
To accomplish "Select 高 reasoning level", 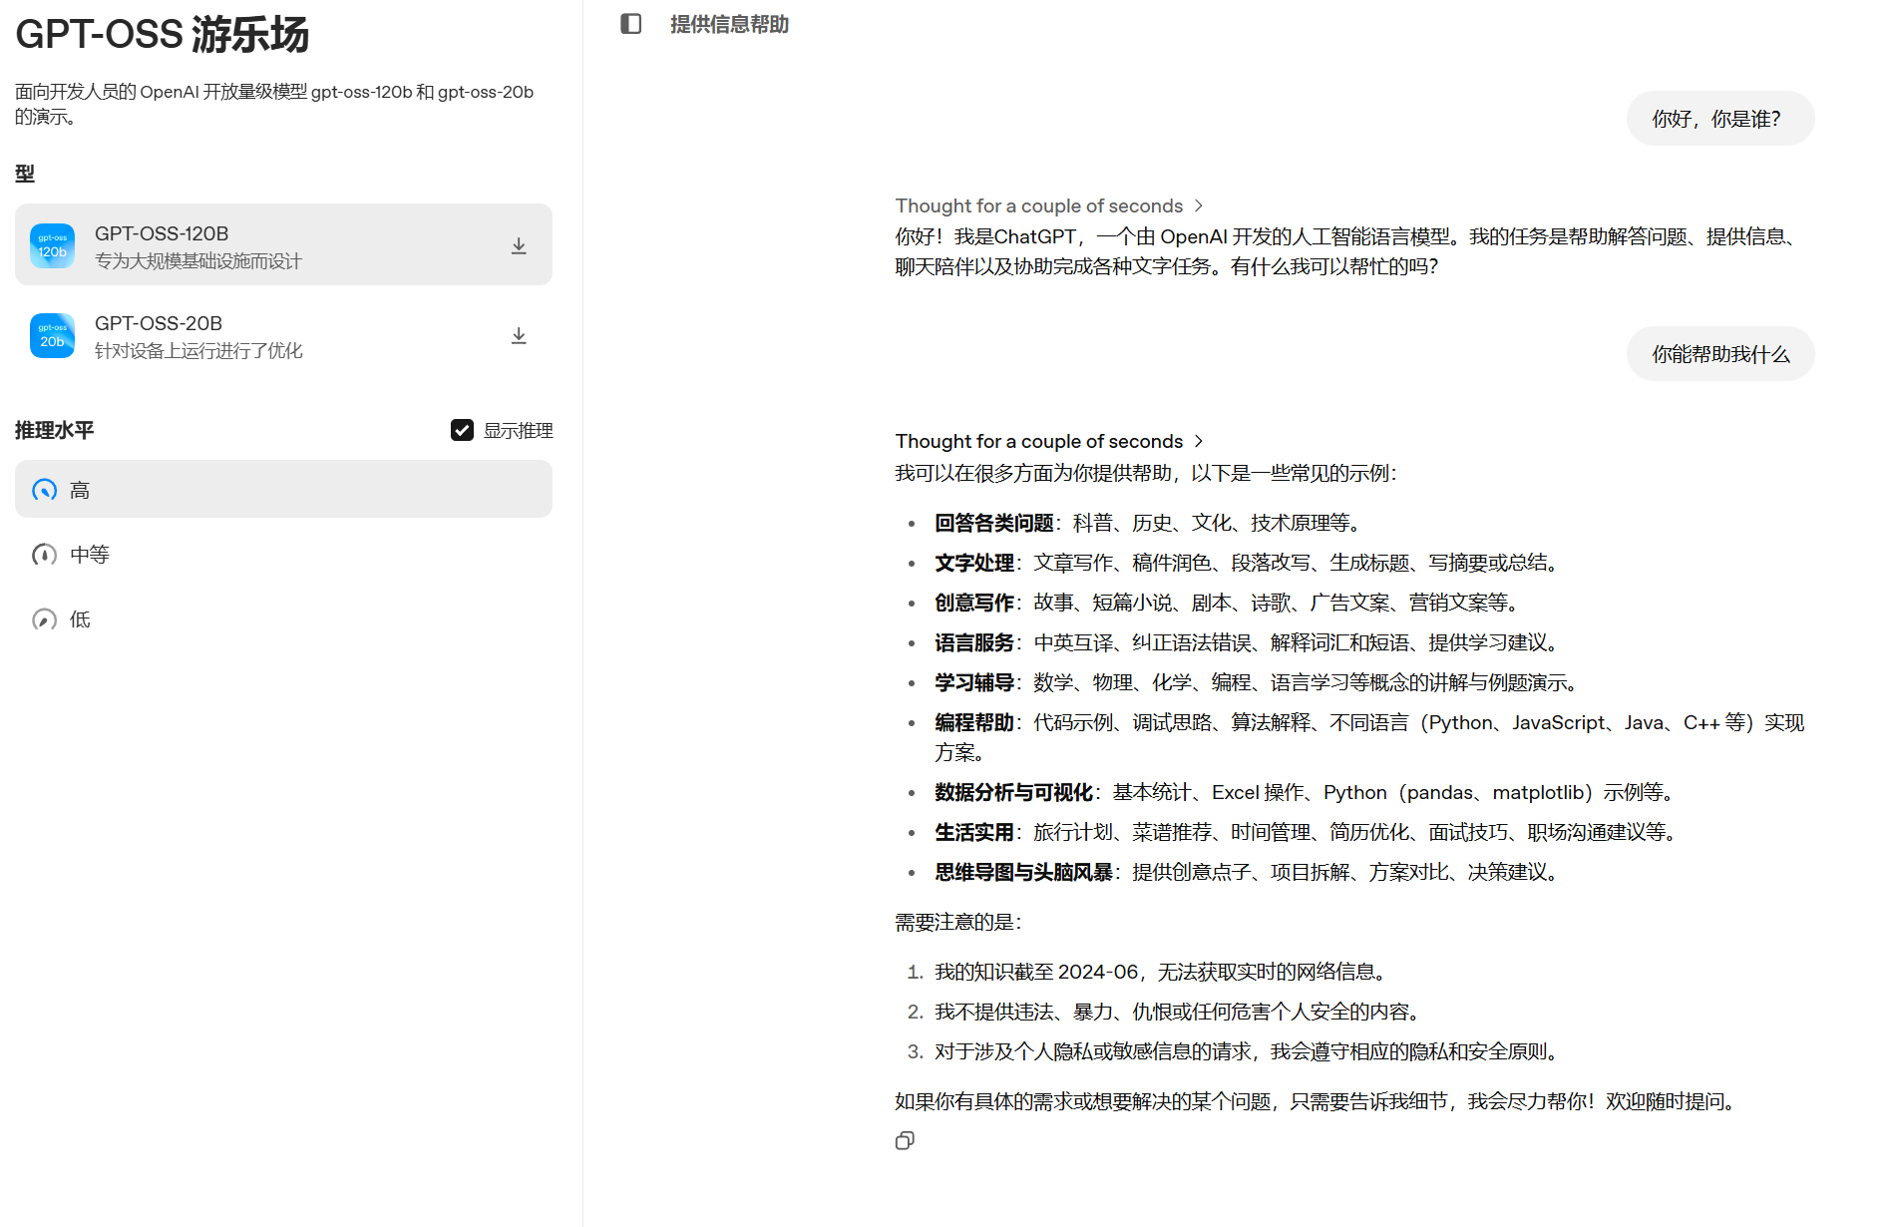I will [x=283, y=489].
